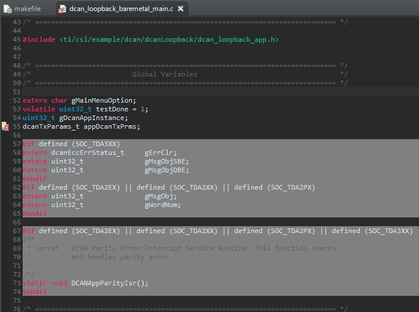Image resolution: width=419 pixels, height=312 pixels.
Task: Click line number 67 in the gutter
Action: (x=17, y=231)
